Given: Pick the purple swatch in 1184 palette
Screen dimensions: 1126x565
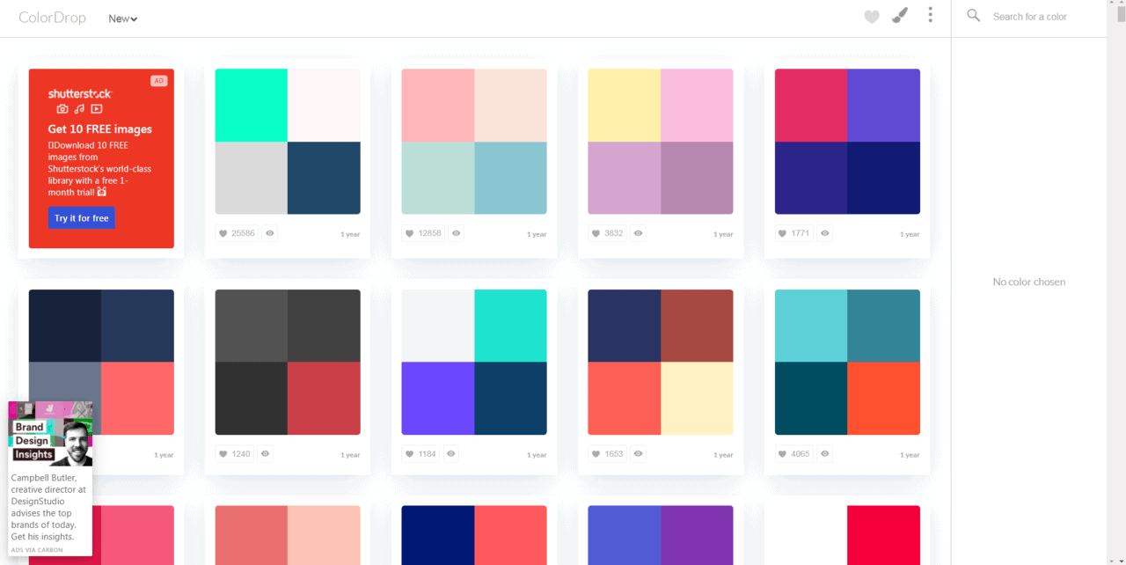Looking at the screenshot, I should (x=438, y=398).
